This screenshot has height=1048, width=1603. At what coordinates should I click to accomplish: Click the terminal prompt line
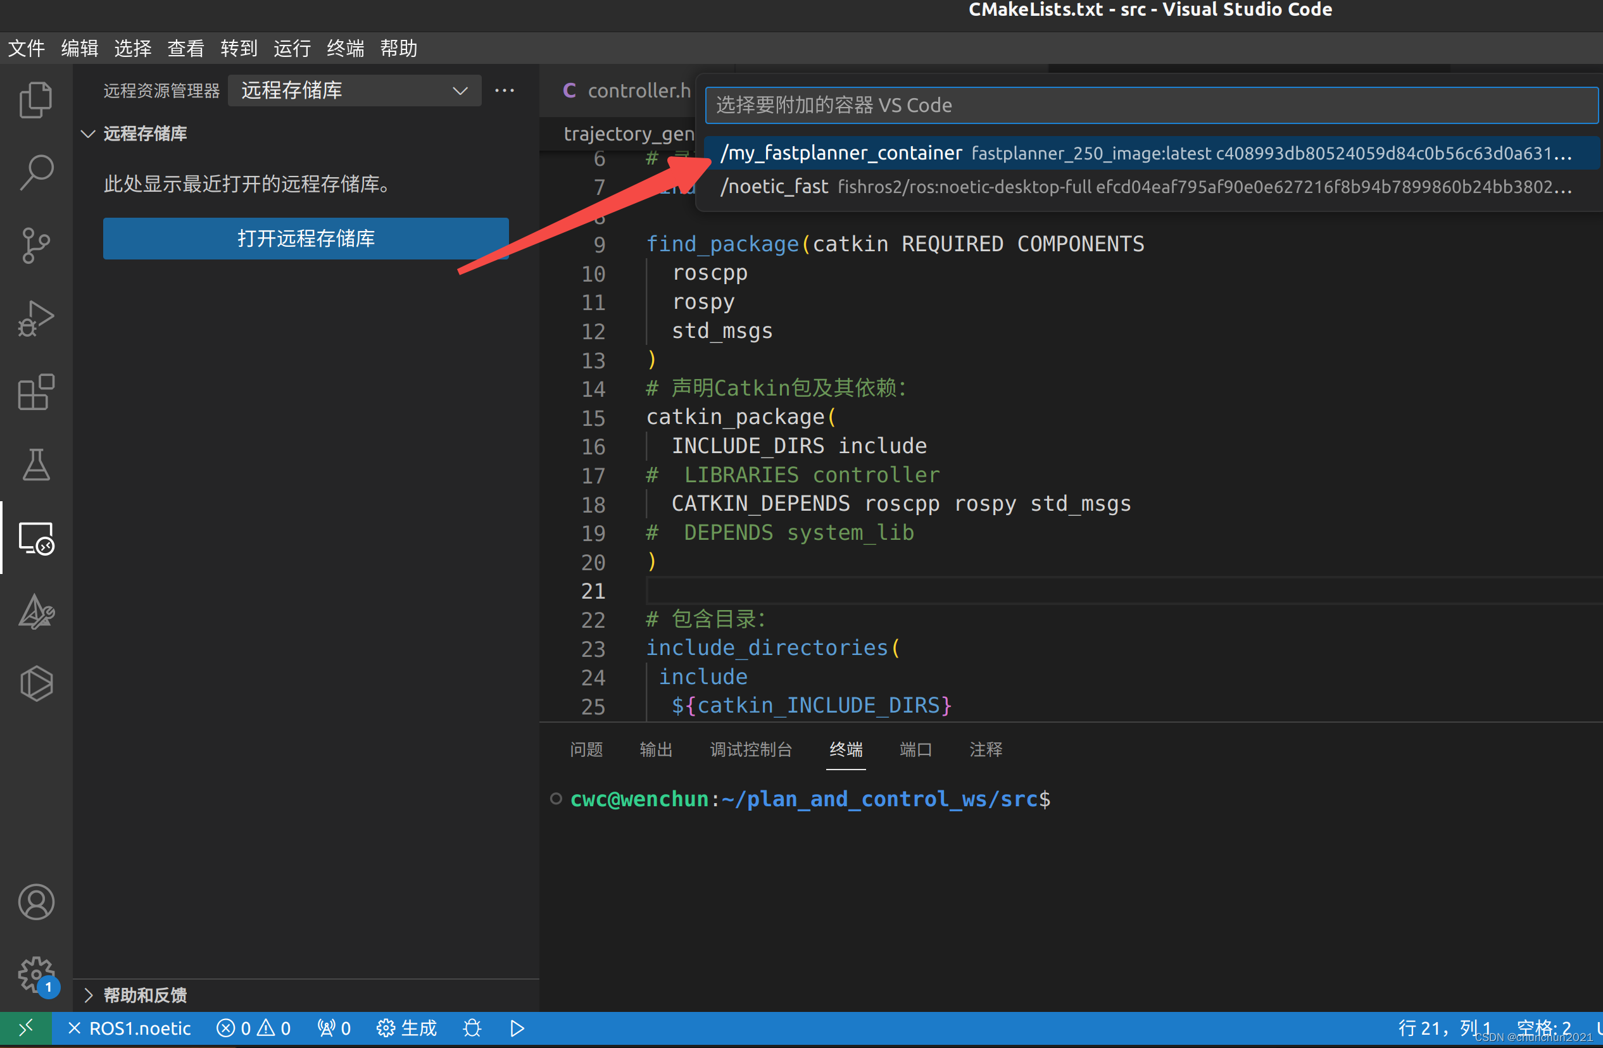810,799
